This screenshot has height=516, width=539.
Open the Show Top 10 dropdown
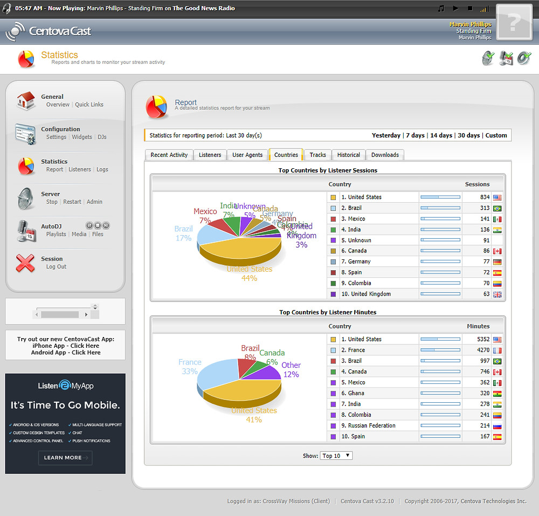tap(336, 456)
